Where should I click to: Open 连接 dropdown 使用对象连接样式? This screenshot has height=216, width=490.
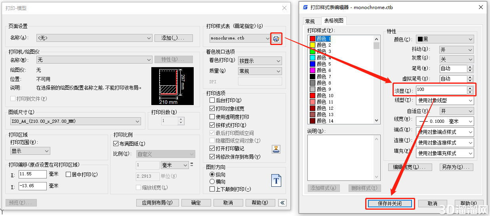(445, 143)
